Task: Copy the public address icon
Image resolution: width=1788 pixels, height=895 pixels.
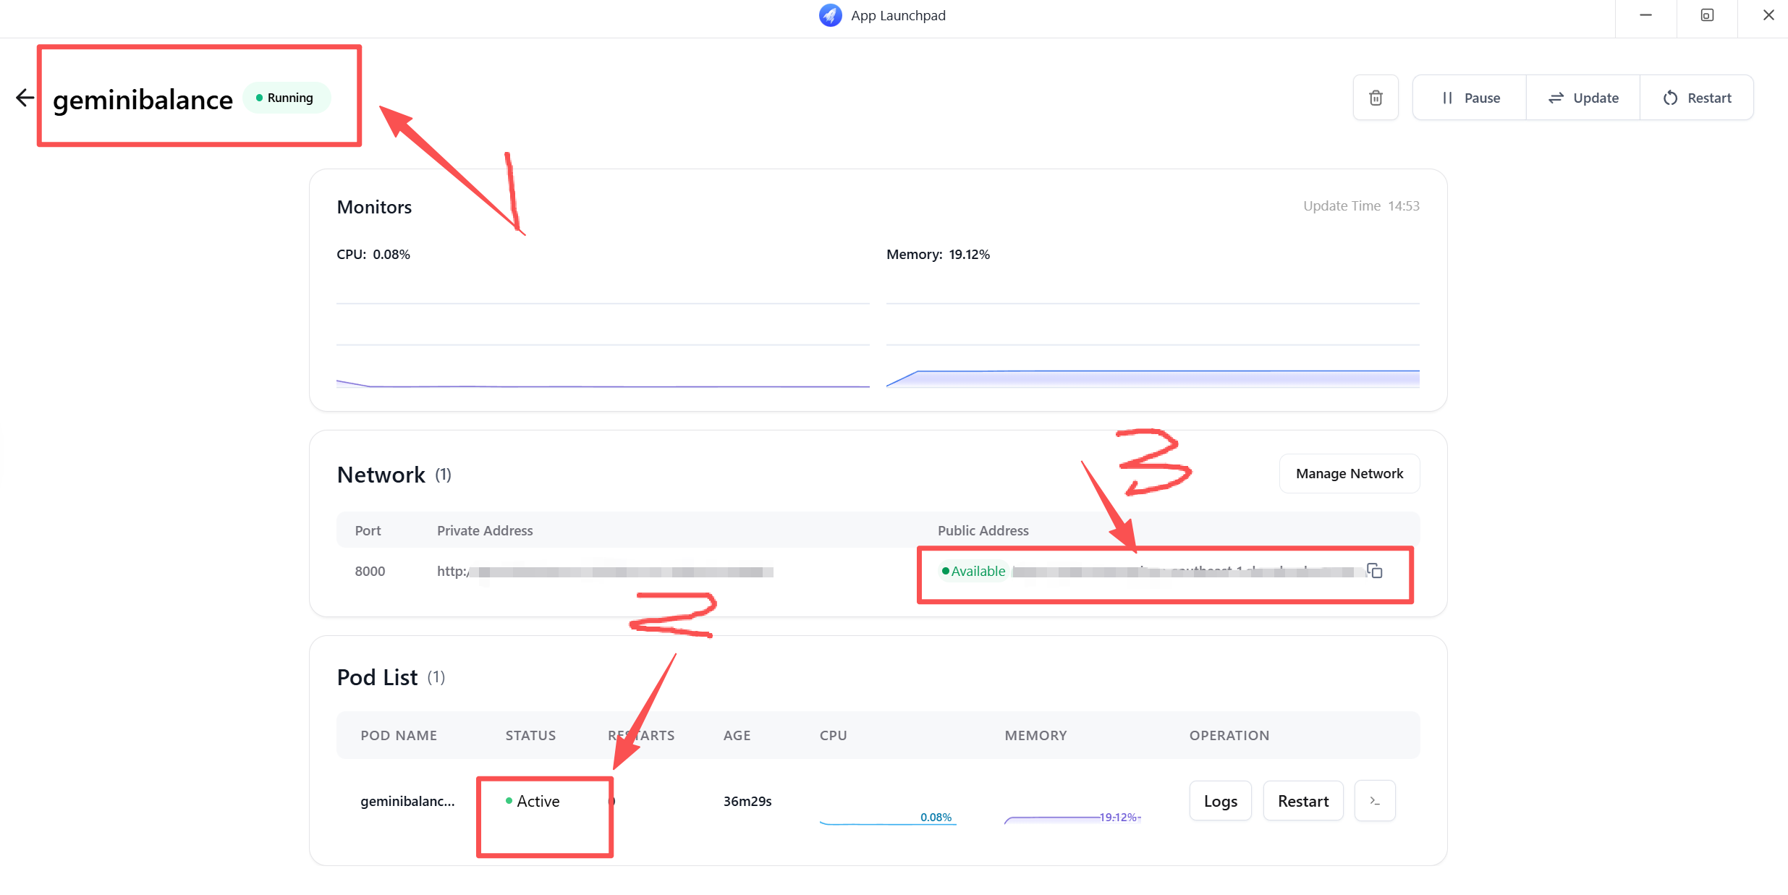Action: (1375, 571)
